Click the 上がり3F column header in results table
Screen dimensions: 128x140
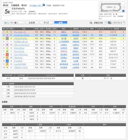click(x=101, y=29)
